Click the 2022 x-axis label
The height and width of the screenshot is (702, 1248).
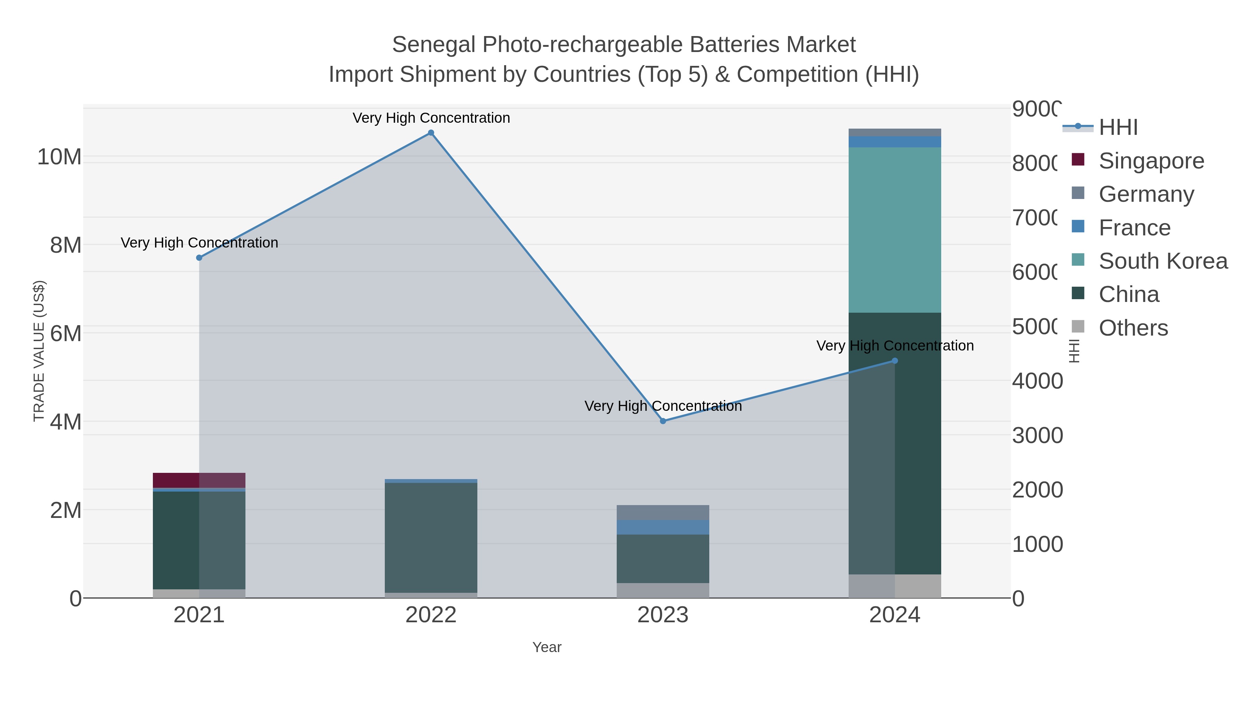431,615
